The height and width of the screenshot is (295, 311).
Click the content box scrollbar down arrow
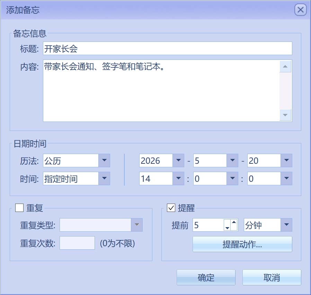click(x=285, y=115)
